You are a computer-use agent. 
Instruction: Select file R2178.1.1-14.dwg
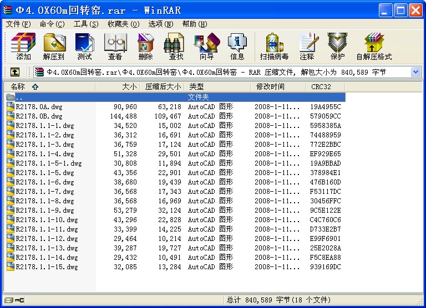pyautogui.click(x=47, y=257)
